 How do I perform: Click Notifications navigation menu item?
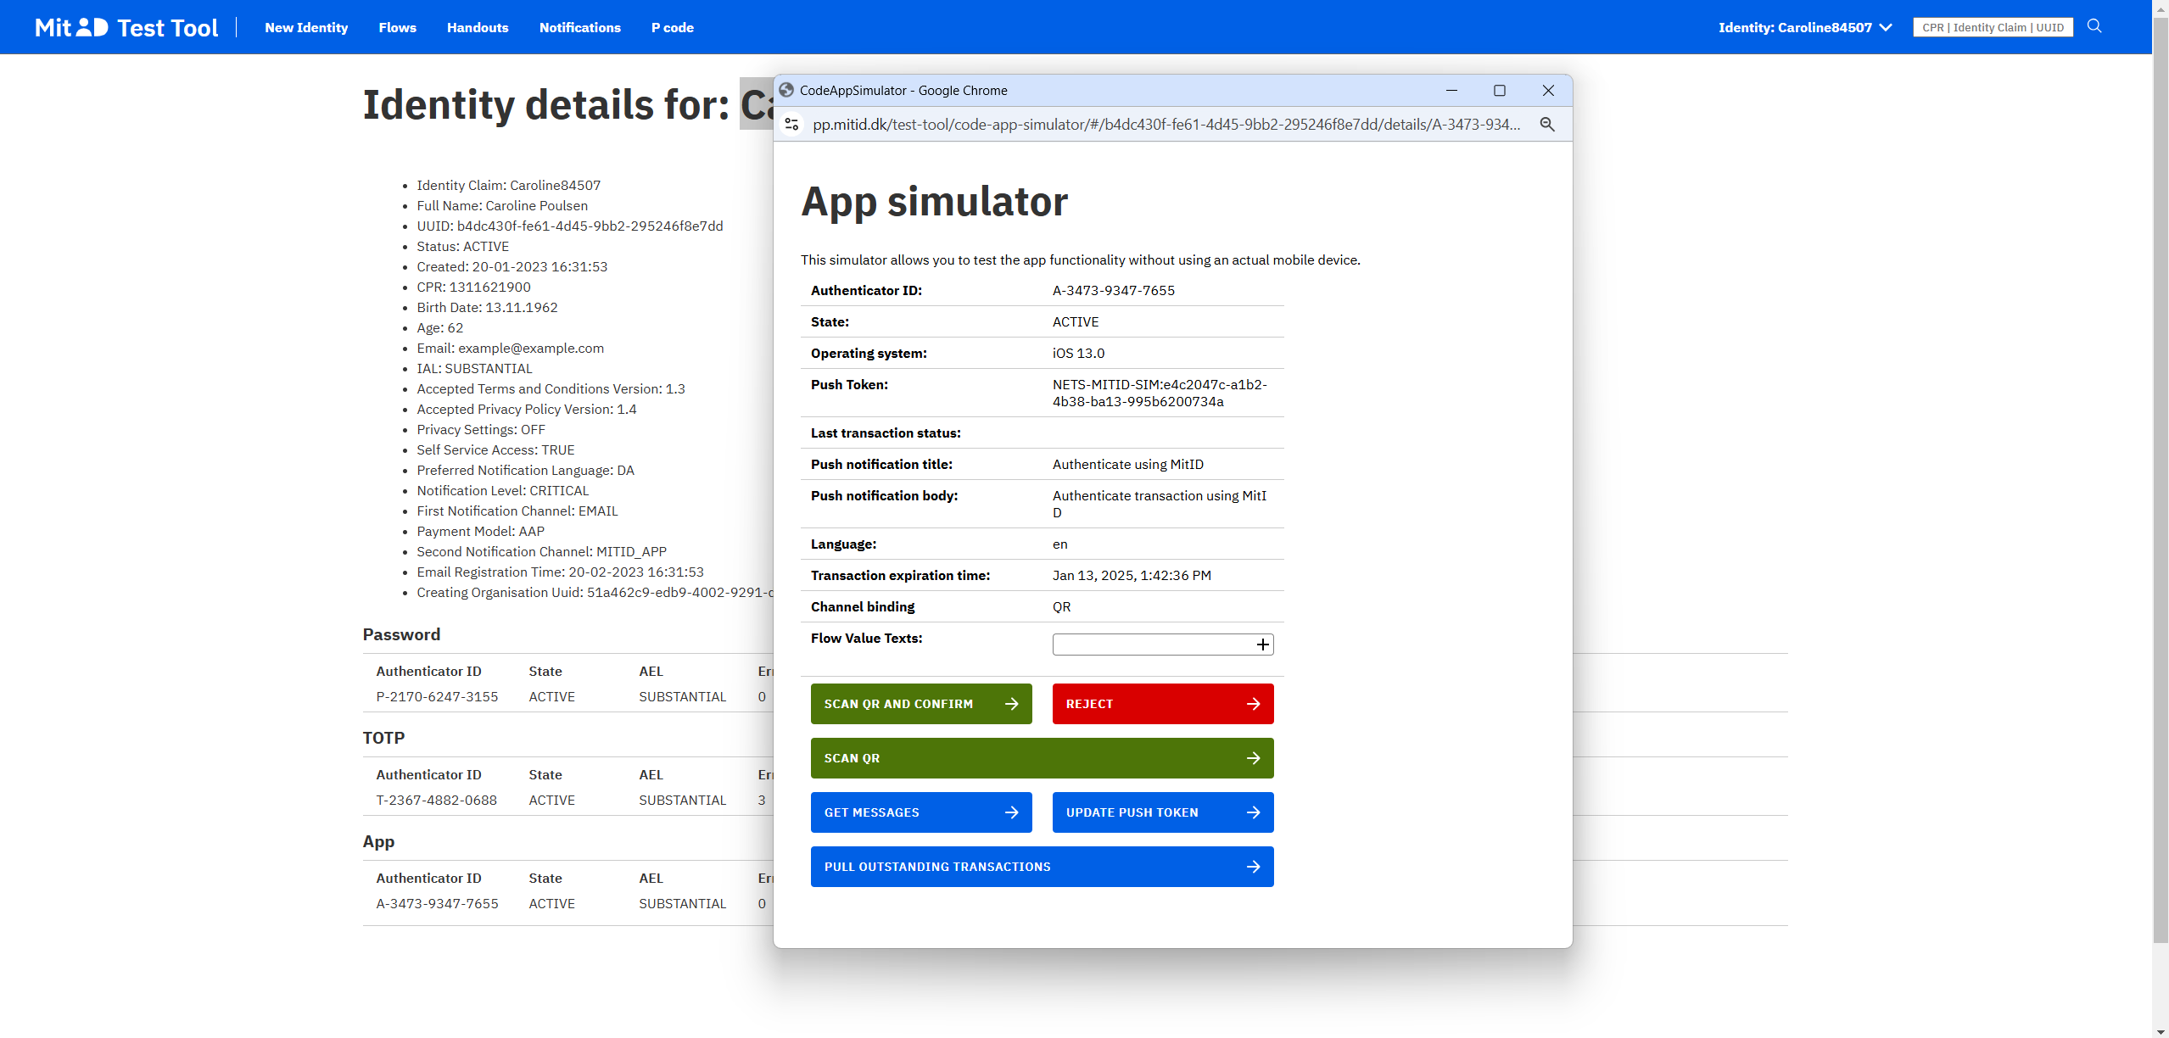[x=579, y=26]
